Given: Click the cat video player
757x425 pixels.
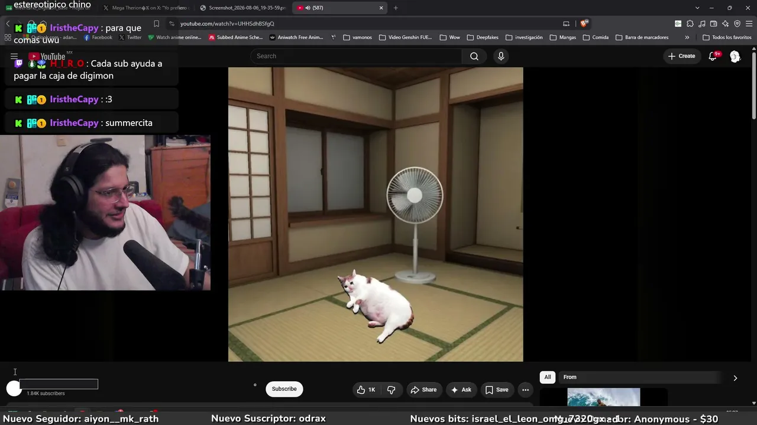Looking at the screenshot, I should pyautogui.click(x=376, y=214).
